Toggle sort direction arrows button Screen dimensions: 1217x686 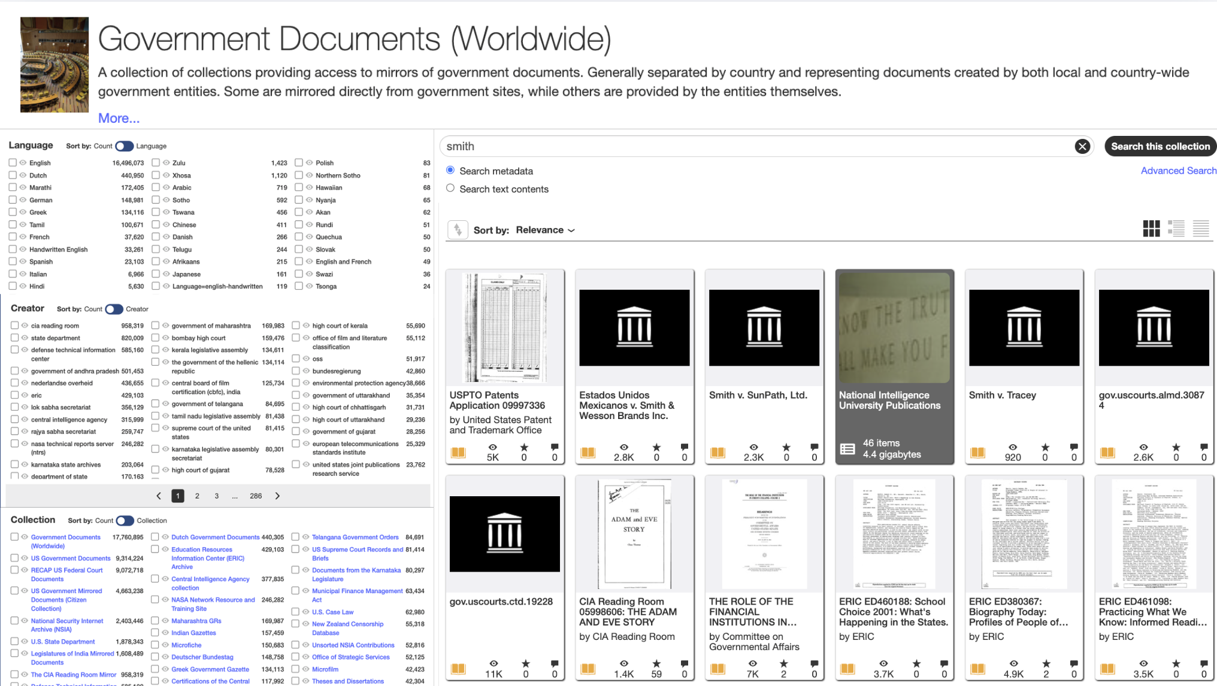click(x=458, y=230)
